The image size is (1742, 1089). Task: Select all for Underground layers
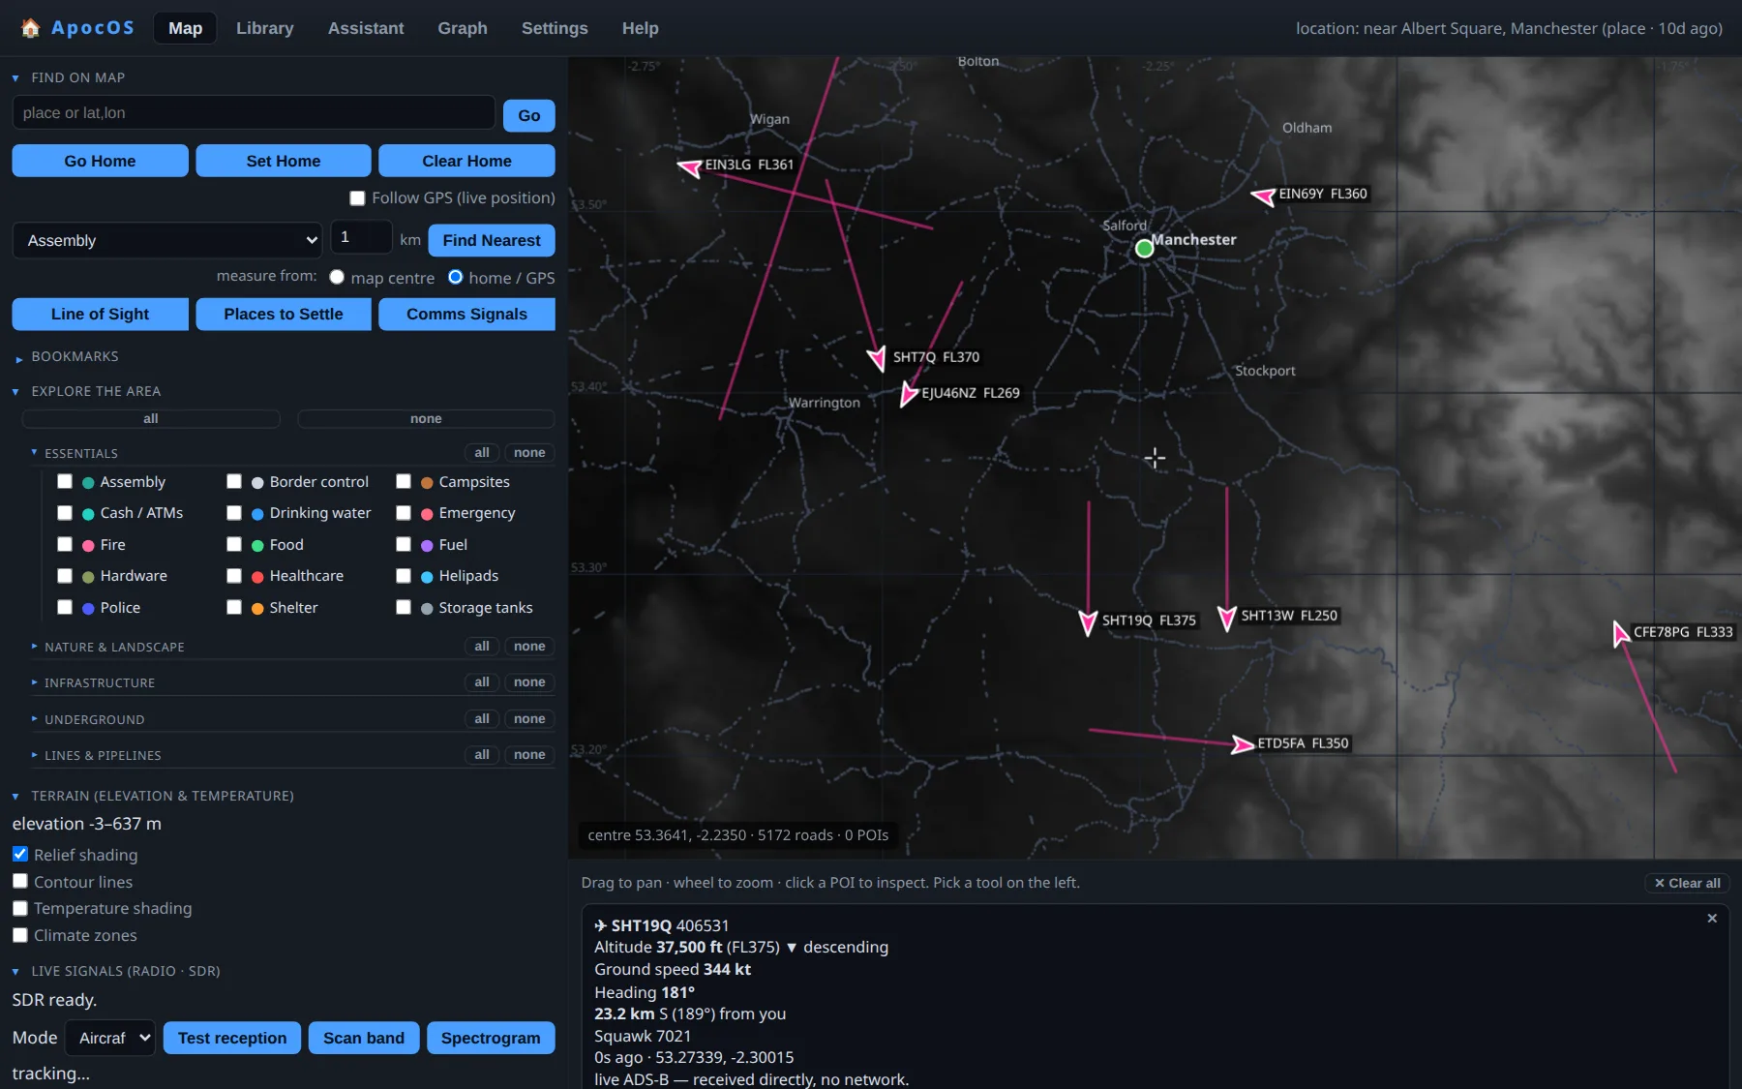tap(482, 719)
